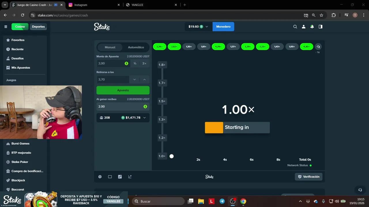Open Chrome tab search dropdown
Screen dimensions: 369x207
5,5
